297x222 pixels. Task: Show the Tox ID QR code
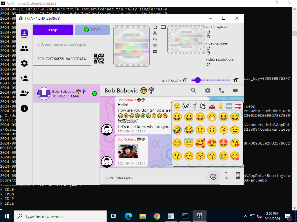click(x=99, y=58)
